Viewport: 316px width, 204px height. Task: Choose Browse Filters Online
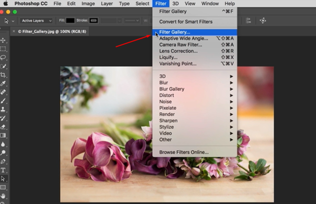click(x=195, y=152)
